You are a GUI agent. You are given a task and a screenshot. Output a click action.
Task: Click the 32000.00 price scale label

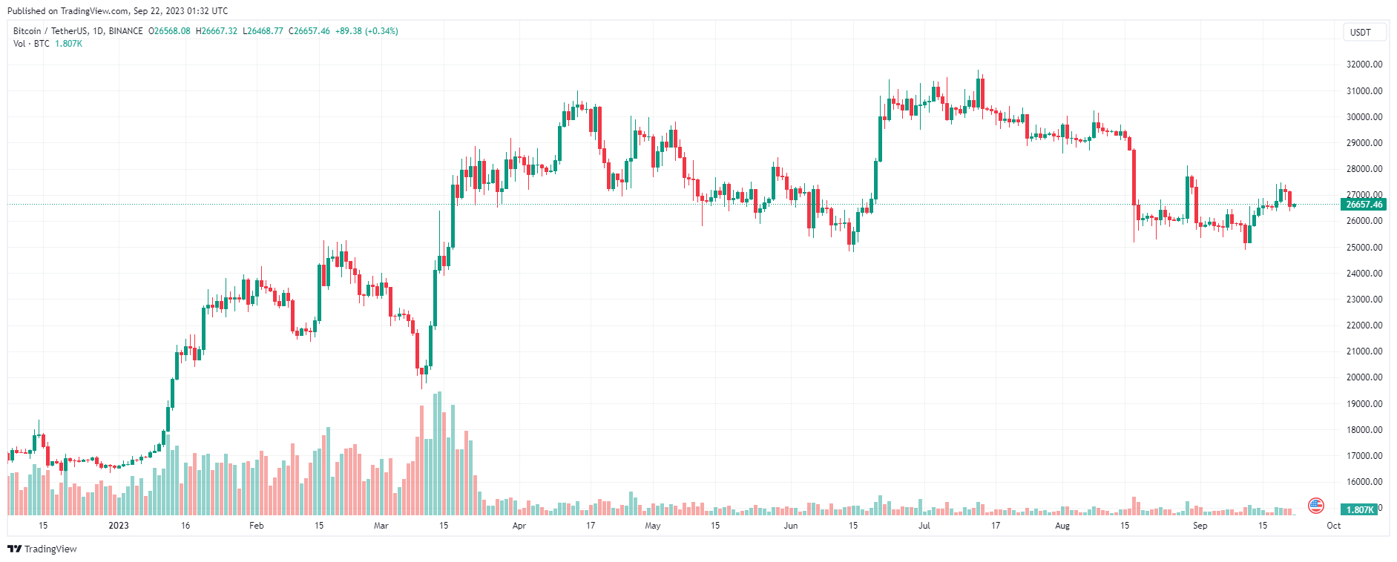(x=1364, y=65)
